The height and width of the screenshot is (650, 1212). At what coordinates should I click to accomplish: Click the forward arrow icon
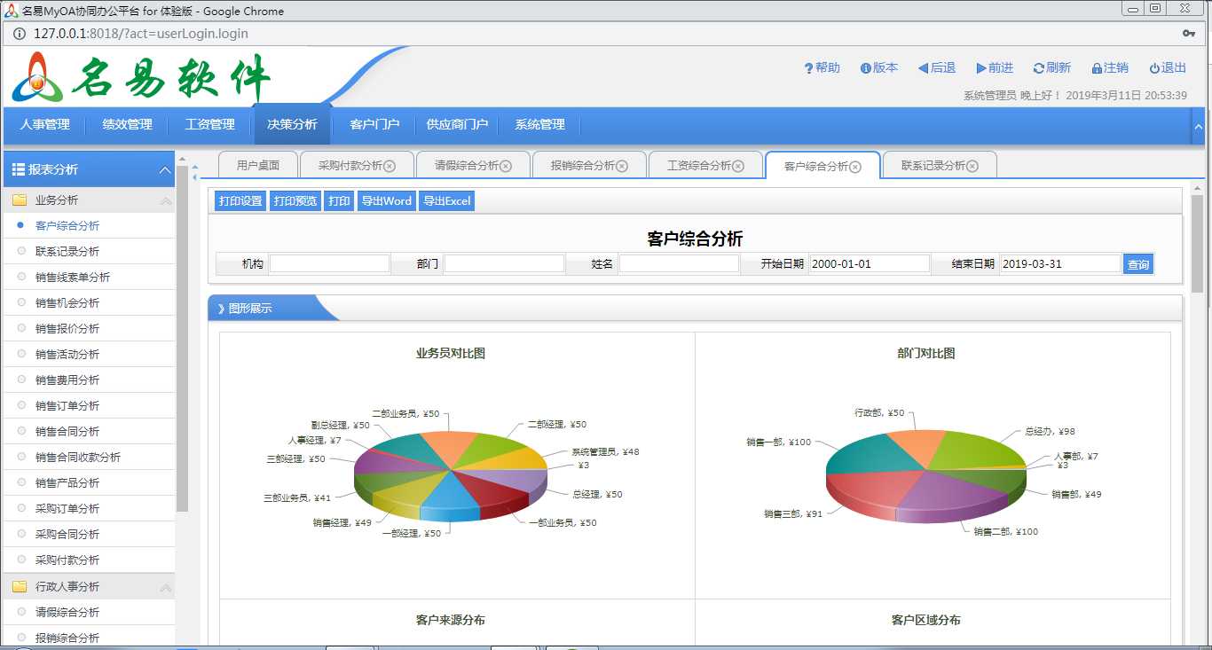point(981,68)
